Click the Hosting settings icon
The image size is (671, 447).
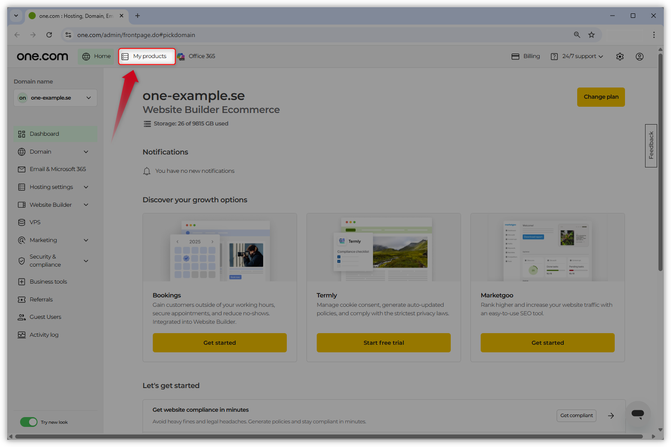click(21, 187)
